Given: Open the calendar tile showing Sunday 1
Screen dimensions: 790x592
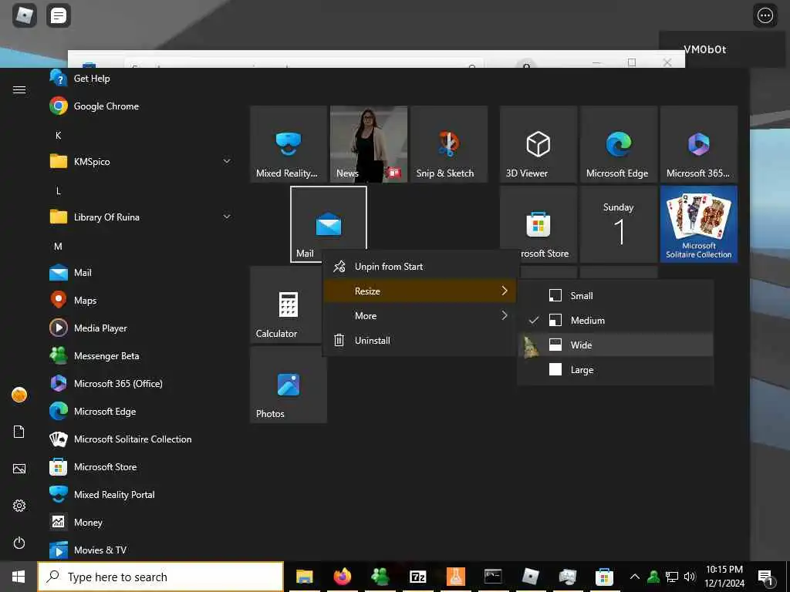Looking at the screenshot, I should tap(619, 224).
